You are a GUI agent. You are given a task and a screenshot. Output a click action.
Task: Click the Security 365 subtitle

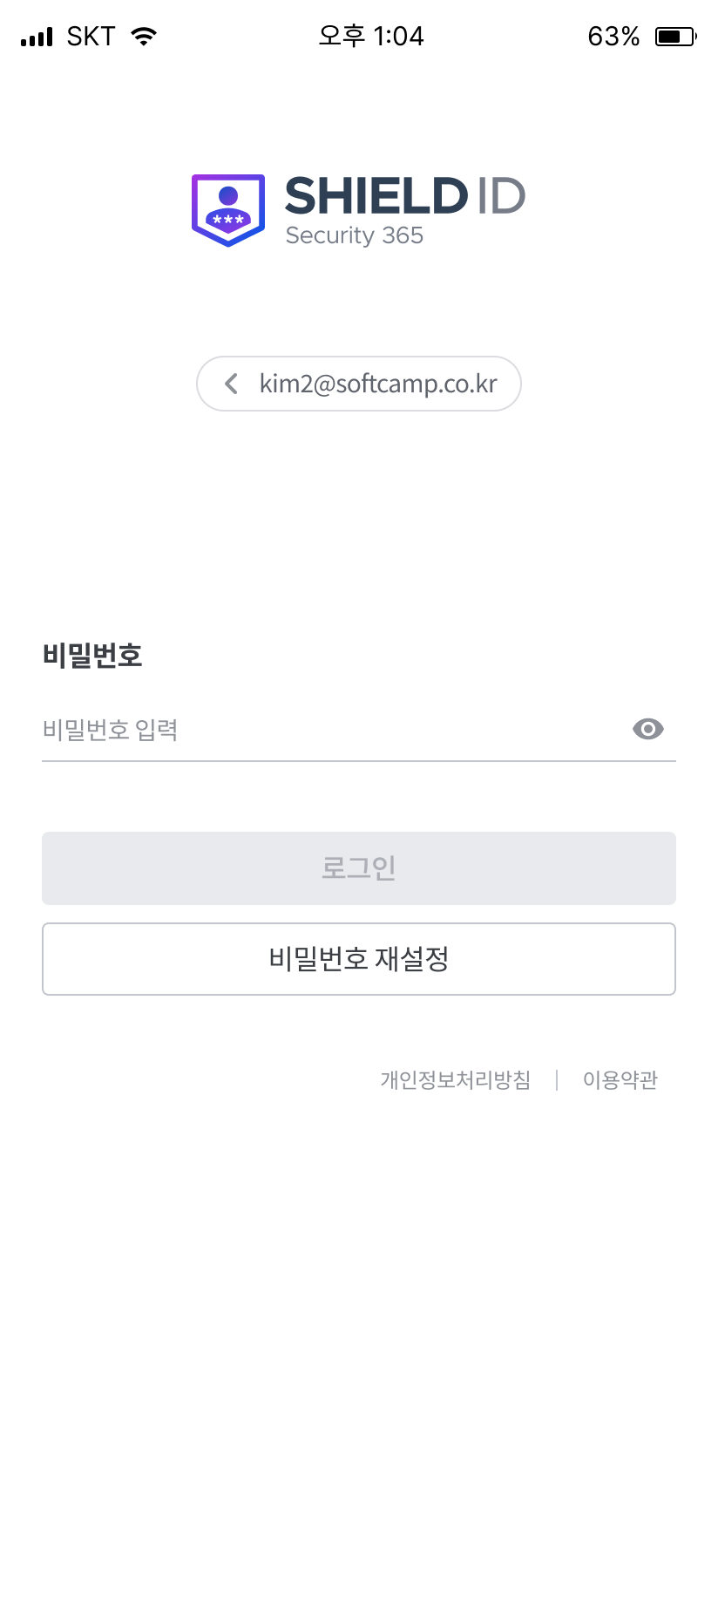coord(354,235)
